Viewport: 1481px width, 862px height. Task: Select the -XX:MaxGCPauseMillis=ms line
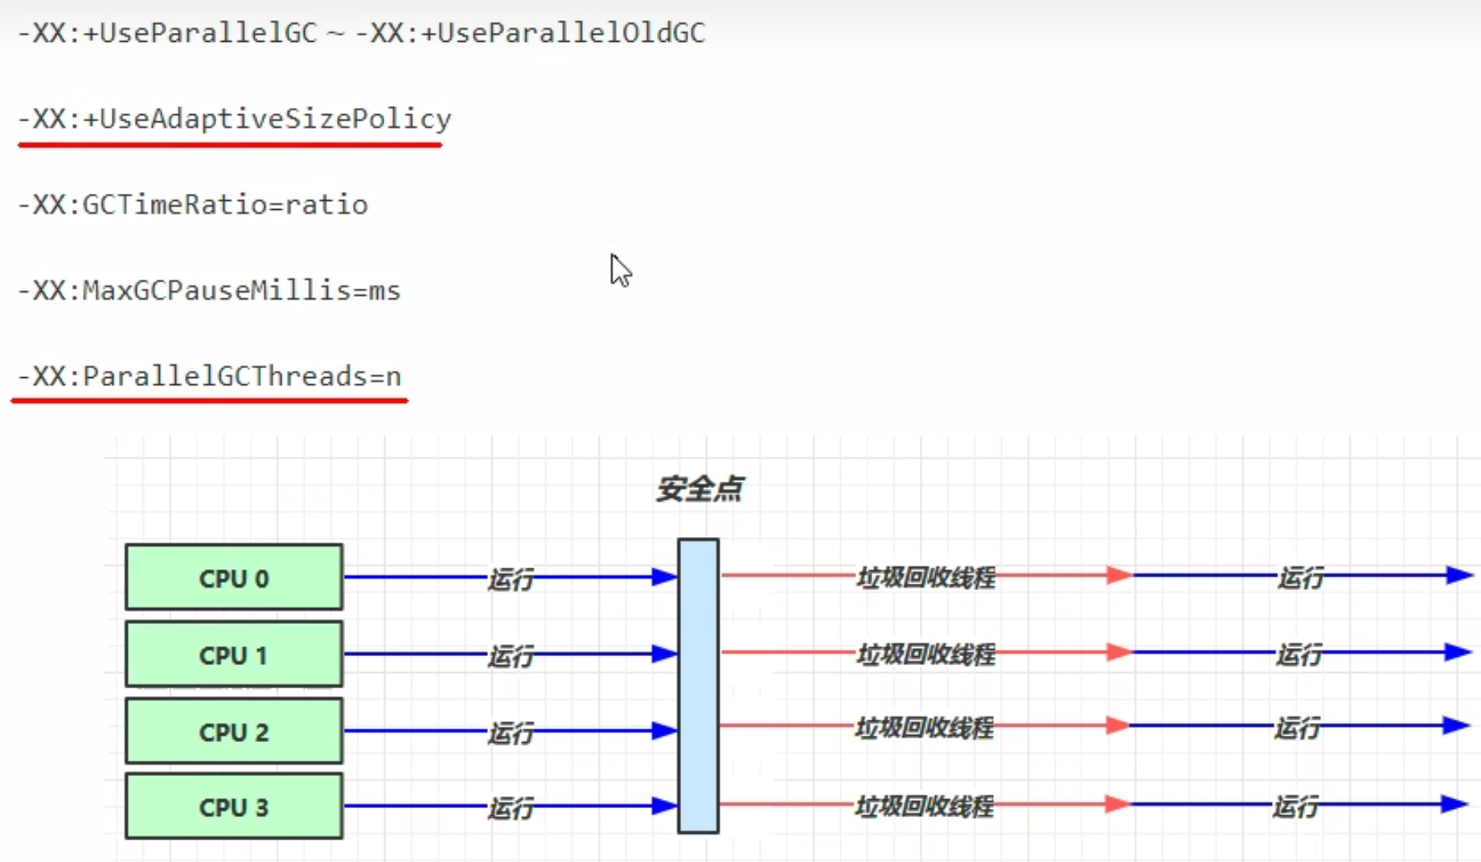click(209, 290)
